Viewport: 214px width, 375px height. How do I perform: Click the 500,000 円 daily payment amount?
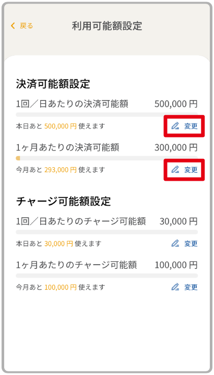[x=176, y=104]
